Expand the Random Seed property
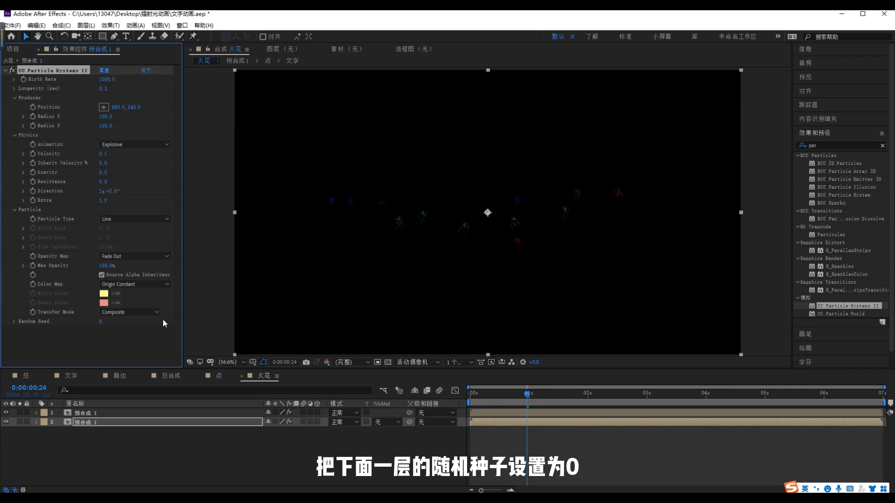Screen dimensions: 895x503 coord(14,321)
